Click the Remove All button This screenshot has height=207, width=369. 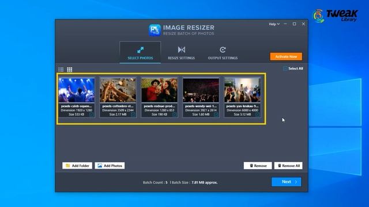(x=288, y=166)
